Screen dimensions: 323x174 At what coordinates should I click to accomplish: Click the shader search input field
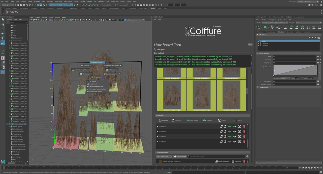pos(216,157)
